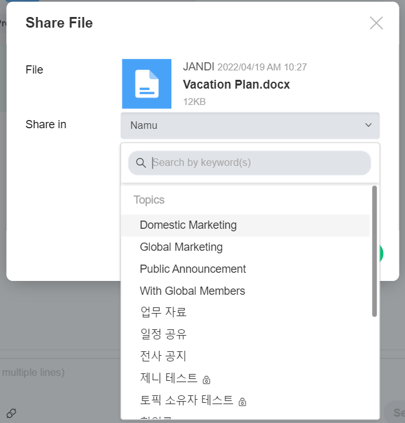Viewport: 405px width, 423px height.
Task: Pick the With Global Members topic
Action: point(192,291)
